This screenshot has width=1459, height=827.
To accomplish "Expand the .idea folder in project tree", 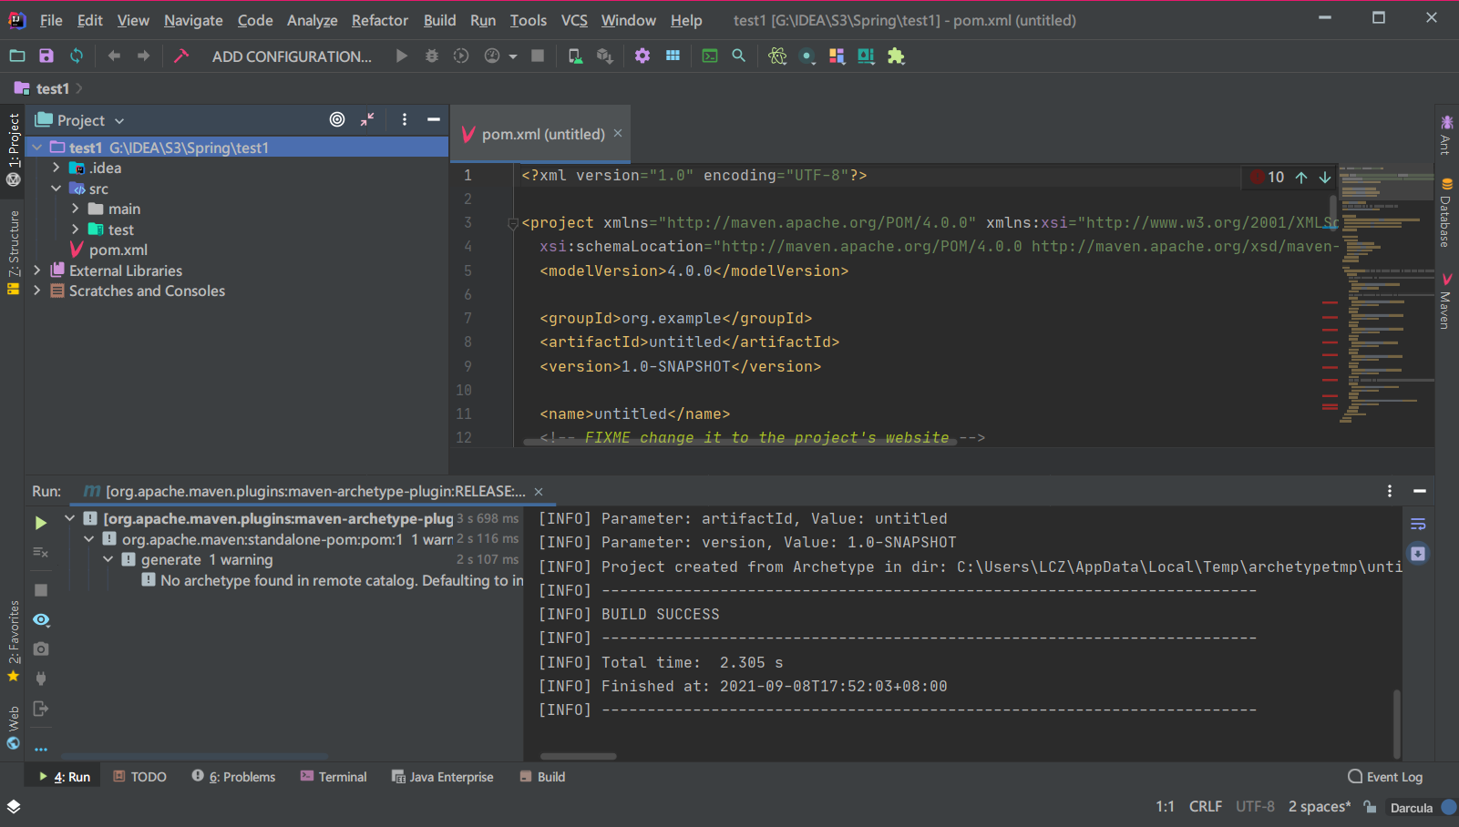I will pyautogui.click(x=57, y=168).
